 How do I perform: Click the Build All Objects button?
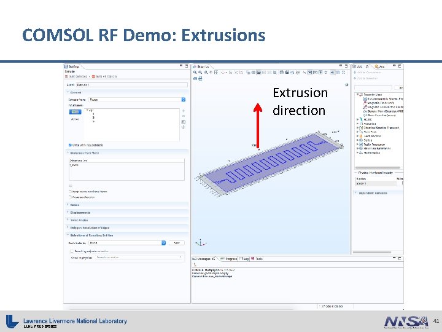pos(104,76)
